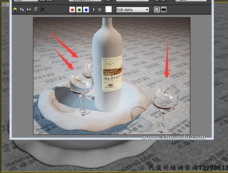The image size is (228, 173).
Task: Toggle the Red channel button
Action: pos(72,9)
